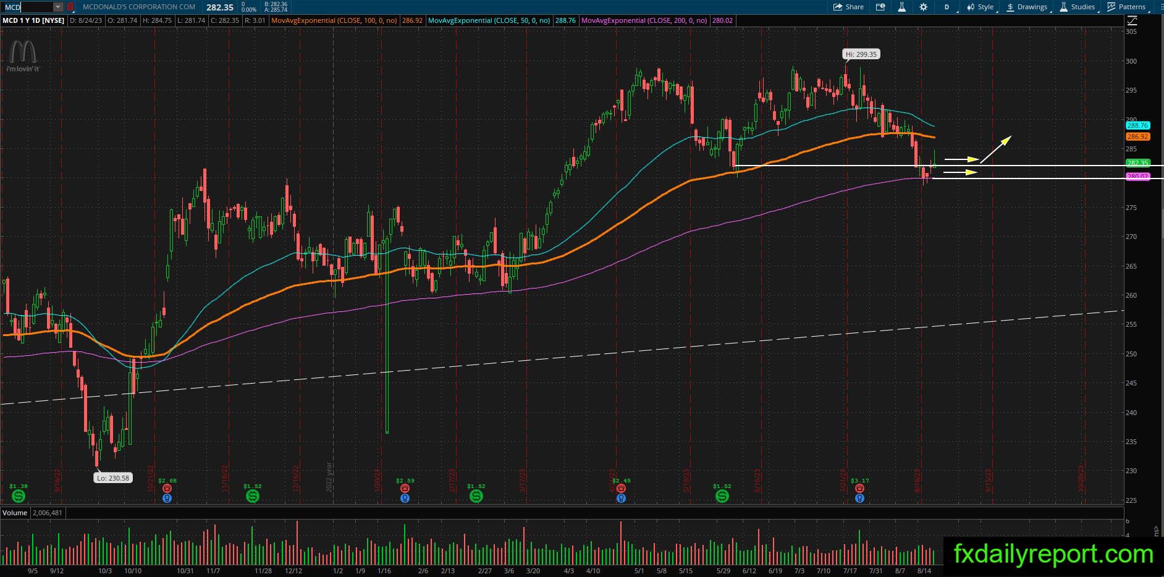Click the green 282.35 price axis bubble
1164x577 pixels.
pyautogui.click(x=1137, y=163)
